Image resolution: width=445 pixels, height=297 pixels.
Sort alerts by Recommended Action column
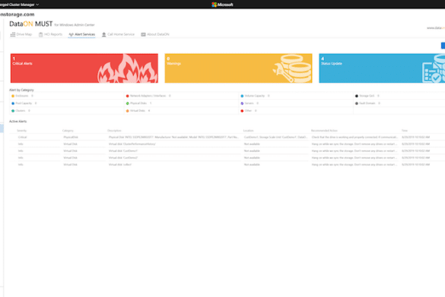[324, 131]
